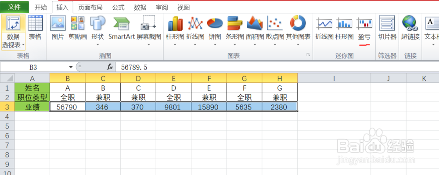Switch to the 页面布局 (Page Layout) tab
439x175 pixels.
[x=90, y=7]
